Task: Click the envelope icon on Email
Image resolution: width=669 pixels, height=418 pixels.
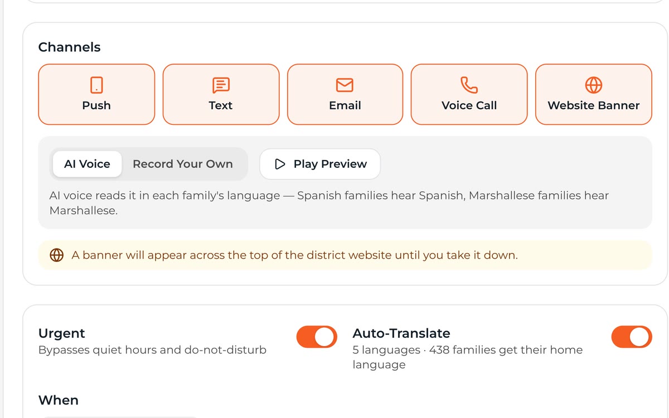Action: pyautogui.click(x=345, y=85)
